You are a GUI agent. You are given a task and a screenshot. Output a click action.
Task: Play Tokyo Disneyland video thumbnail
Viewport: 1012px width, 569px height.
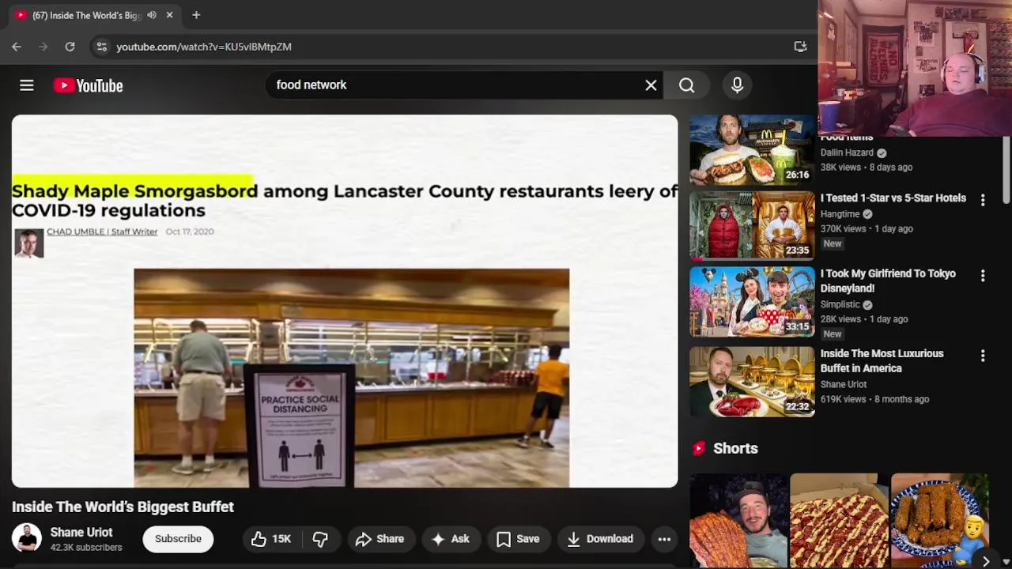coord(752,302)
